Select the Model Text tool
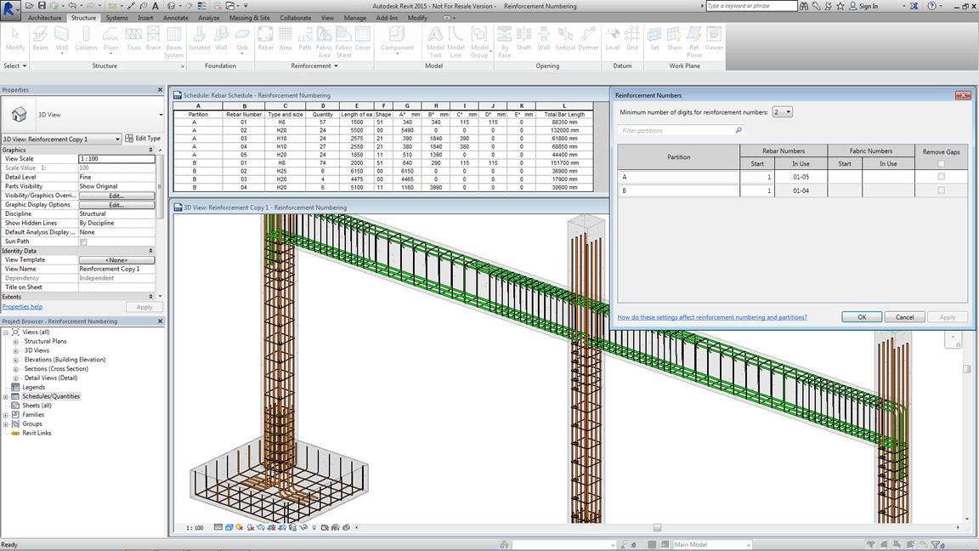The image size is (979, 551). (435, 42)
